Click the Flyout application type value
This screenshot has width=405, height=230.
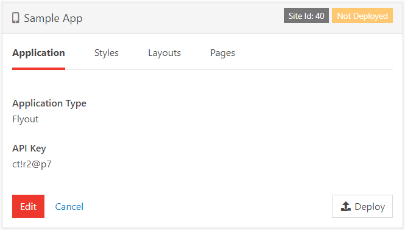pos(26,119)
